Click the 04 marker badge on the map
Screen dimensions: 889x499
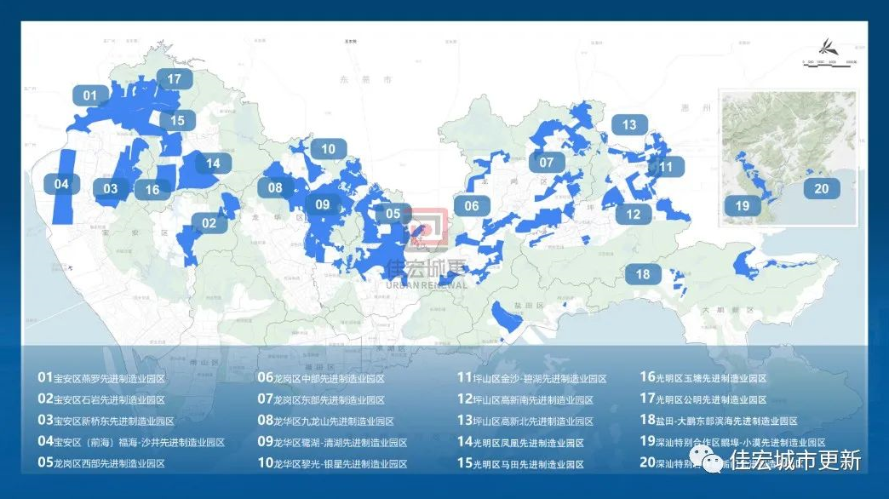click(x=61, y=184)
